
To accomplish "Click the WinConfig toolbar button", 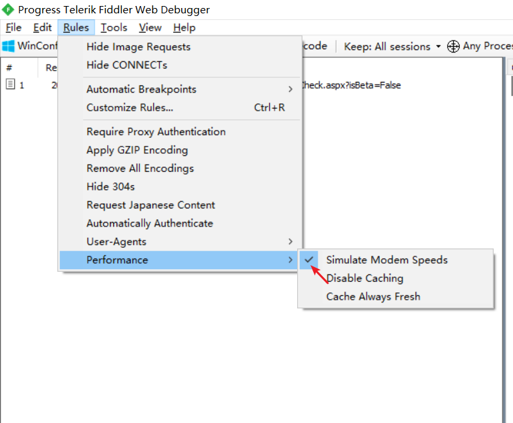I will (30, 46).
